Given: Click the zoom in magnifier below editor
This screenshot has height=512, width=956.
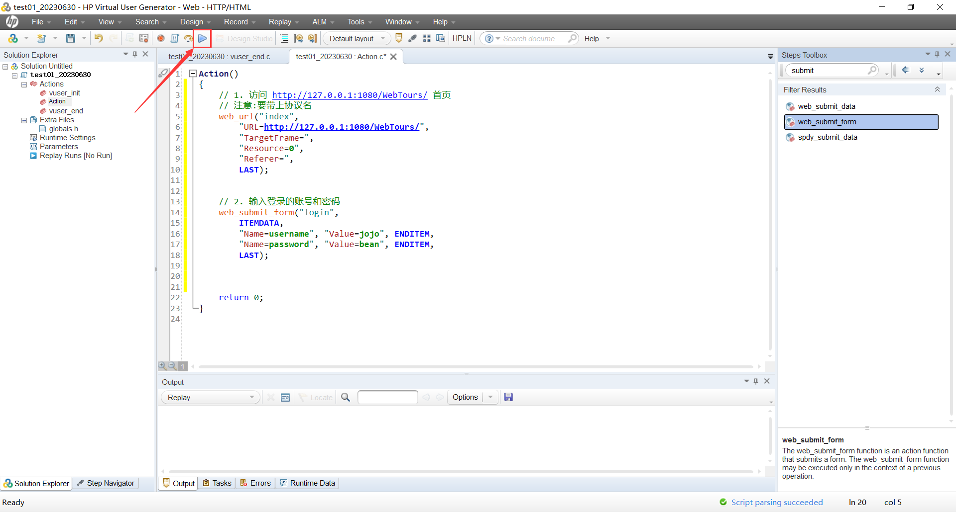Looking at the screenshot, I should tap(162, 366).
